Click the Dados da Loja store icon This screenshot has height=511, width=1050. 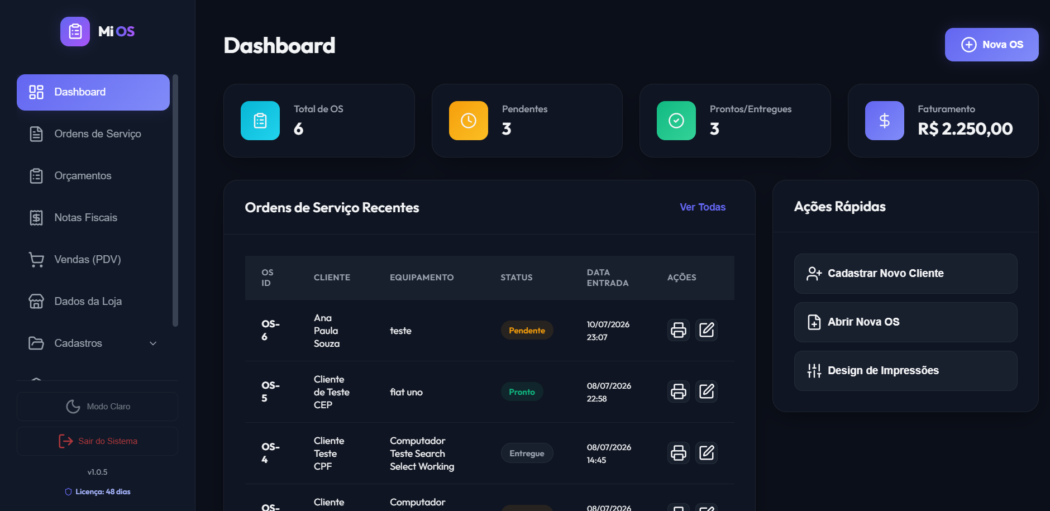pos(36,302)
